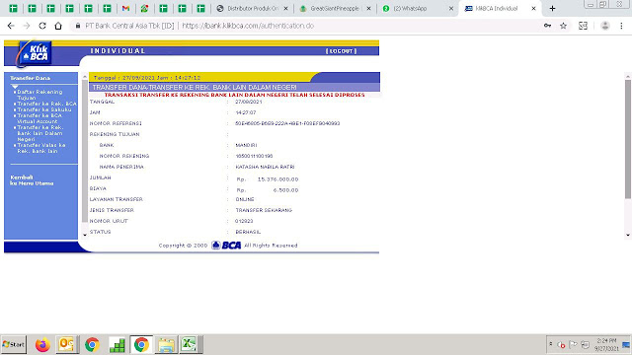
Task: Open saved passwords key icon
Action: 547,26
